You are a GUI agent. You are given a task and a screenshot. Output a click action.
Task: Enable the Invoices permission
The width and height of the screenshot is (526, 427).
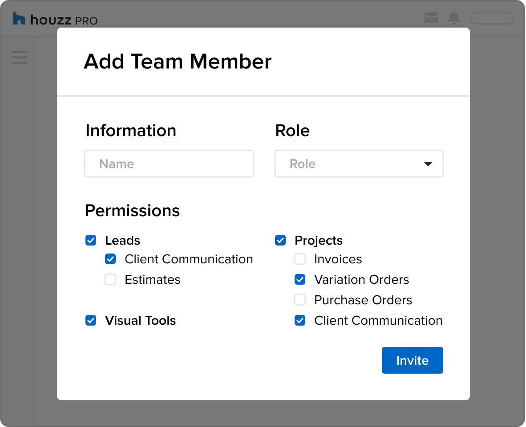[300, 259]
